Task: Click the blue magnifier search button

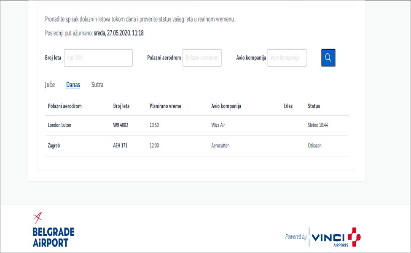Action: click(x=328, y=58)
